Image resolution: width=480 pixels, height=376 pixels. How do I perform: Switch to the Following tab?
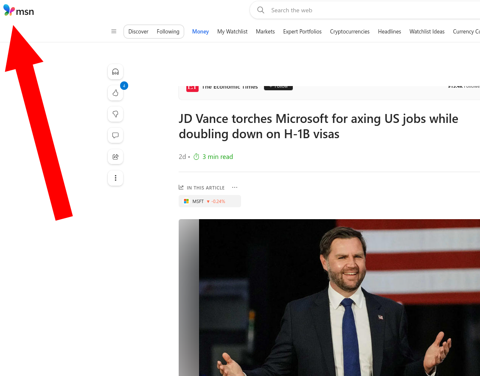click(x=168, y=31)
